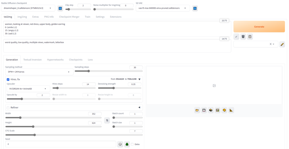The width and height of the screenshot is (289, 149).
Task: Switch to the img2img tab
Action: 22,17
